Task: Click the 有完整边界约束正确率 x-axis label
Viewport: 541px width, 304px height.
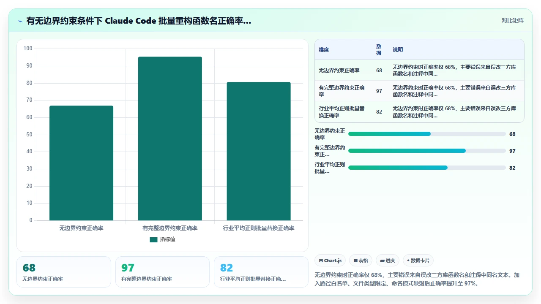Action: (170, 228)
